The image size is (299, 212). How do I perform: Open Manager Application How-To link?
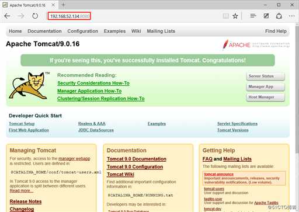[89, 91]
